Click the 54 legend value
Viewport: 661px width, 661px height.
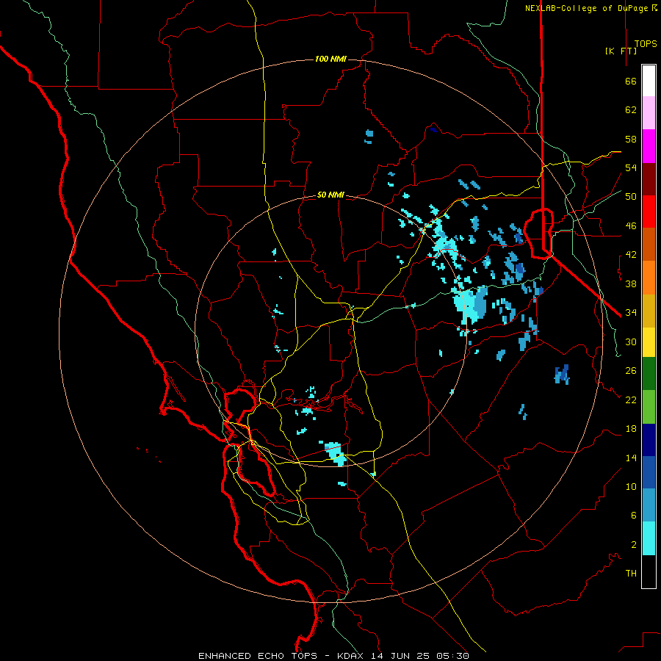tap(631, 167)
